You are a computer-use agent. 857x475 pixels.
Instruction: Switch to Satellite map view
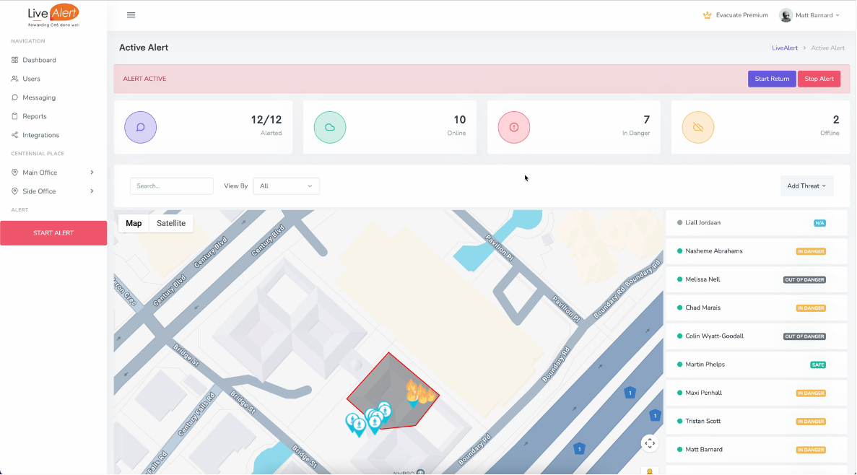click(x=171, y=223)
